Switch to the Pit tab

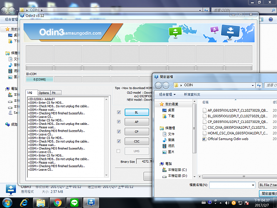[56, 93]
